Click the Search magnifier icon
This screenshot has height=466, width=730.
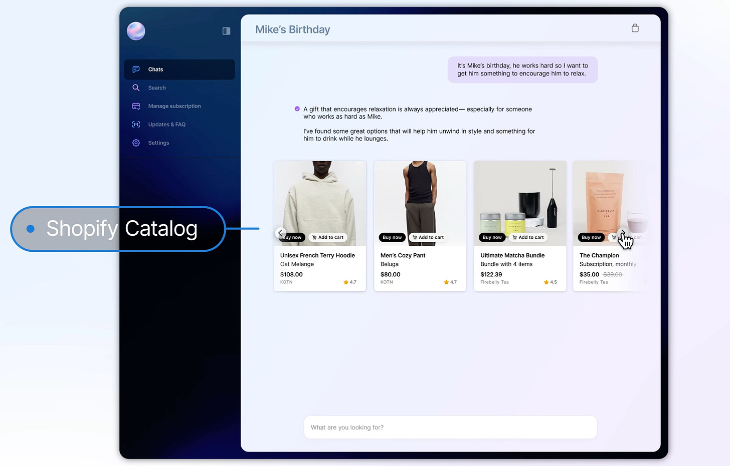coord(136,88)
